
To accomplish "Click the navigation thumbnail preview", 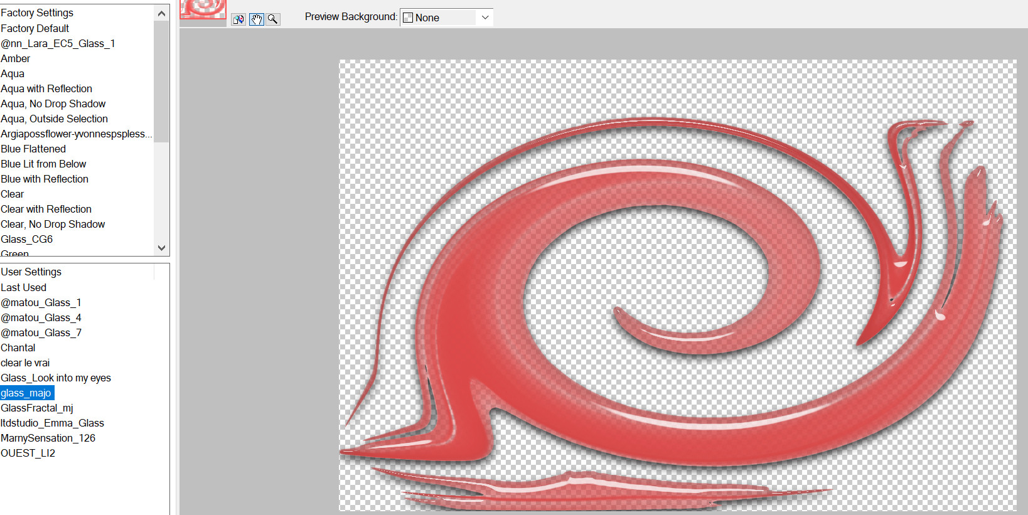I will pos(203,11).
